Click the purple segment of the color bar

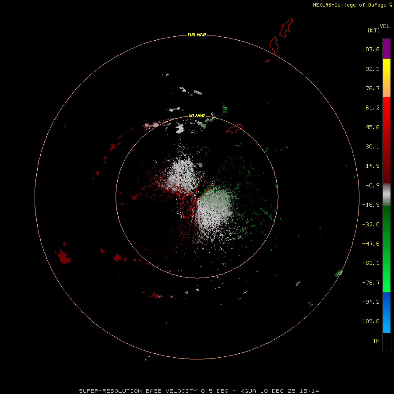pyautogui.click(x=387, y=49)
